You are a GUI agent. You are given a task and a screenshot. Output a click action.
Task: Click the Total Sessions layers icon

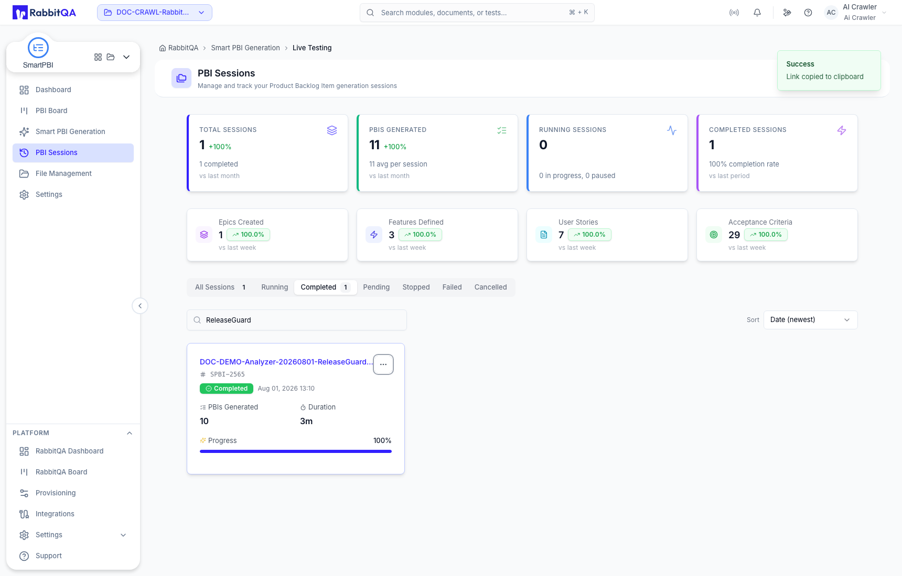332,130
